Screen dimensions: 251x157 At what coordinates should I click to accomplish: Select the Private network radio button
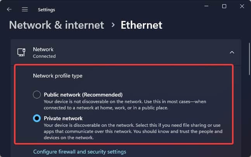[x=37, y=118]
